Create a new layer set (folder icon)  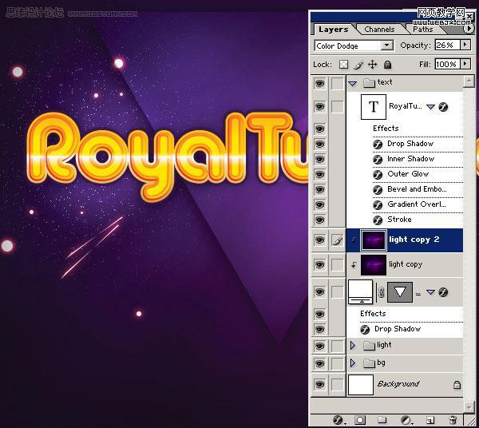pos(382,419)
